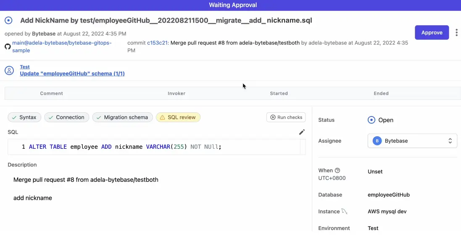Click the up-down chevron in Assignee selector
The image size is (461, 238).
[x=450, y=141]
